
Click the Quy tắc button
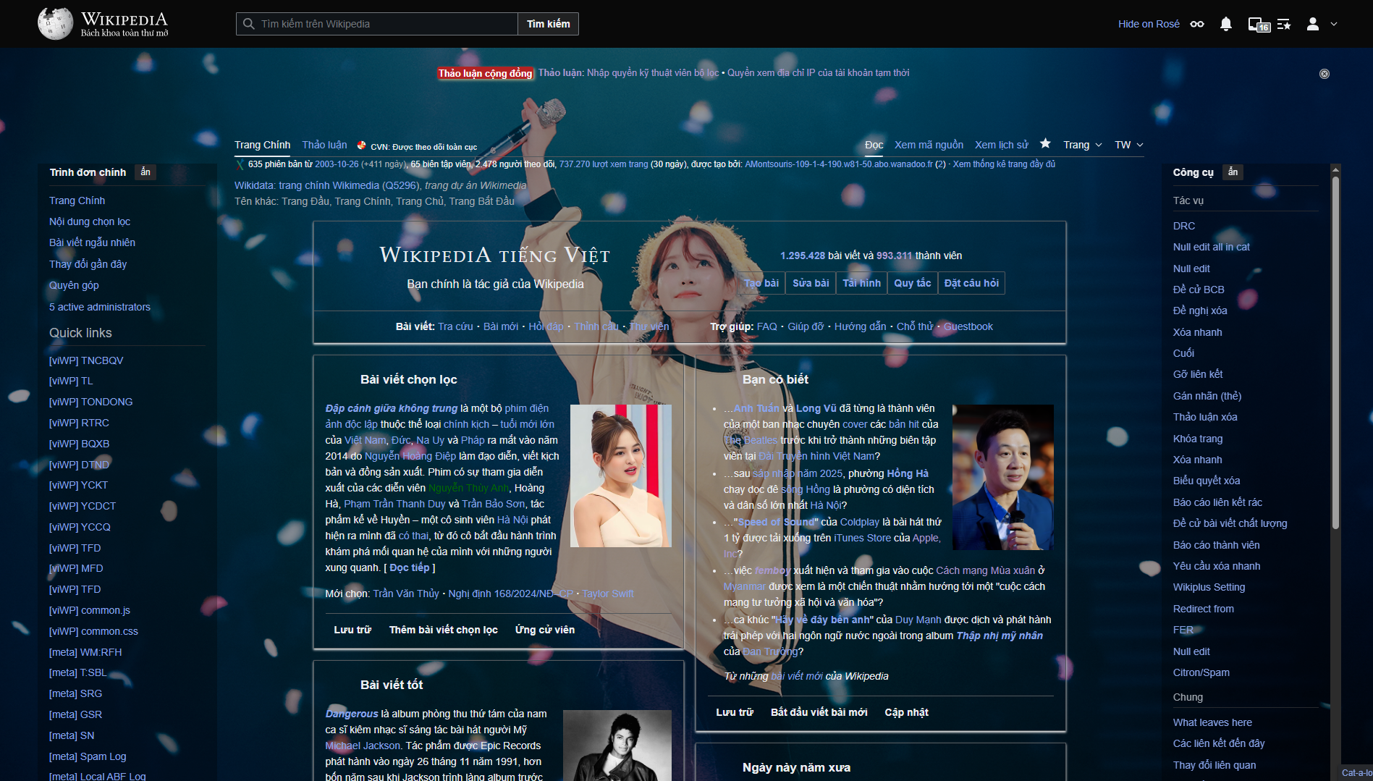coord(912,283)
